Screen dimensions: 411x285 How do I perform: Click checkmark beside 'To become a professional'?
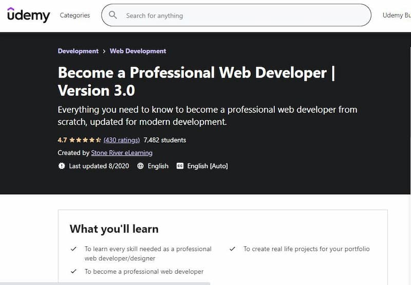pos(73,271)
